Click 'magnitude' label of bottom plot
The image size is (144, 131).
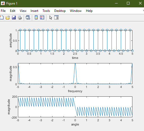tap(9, 107)
